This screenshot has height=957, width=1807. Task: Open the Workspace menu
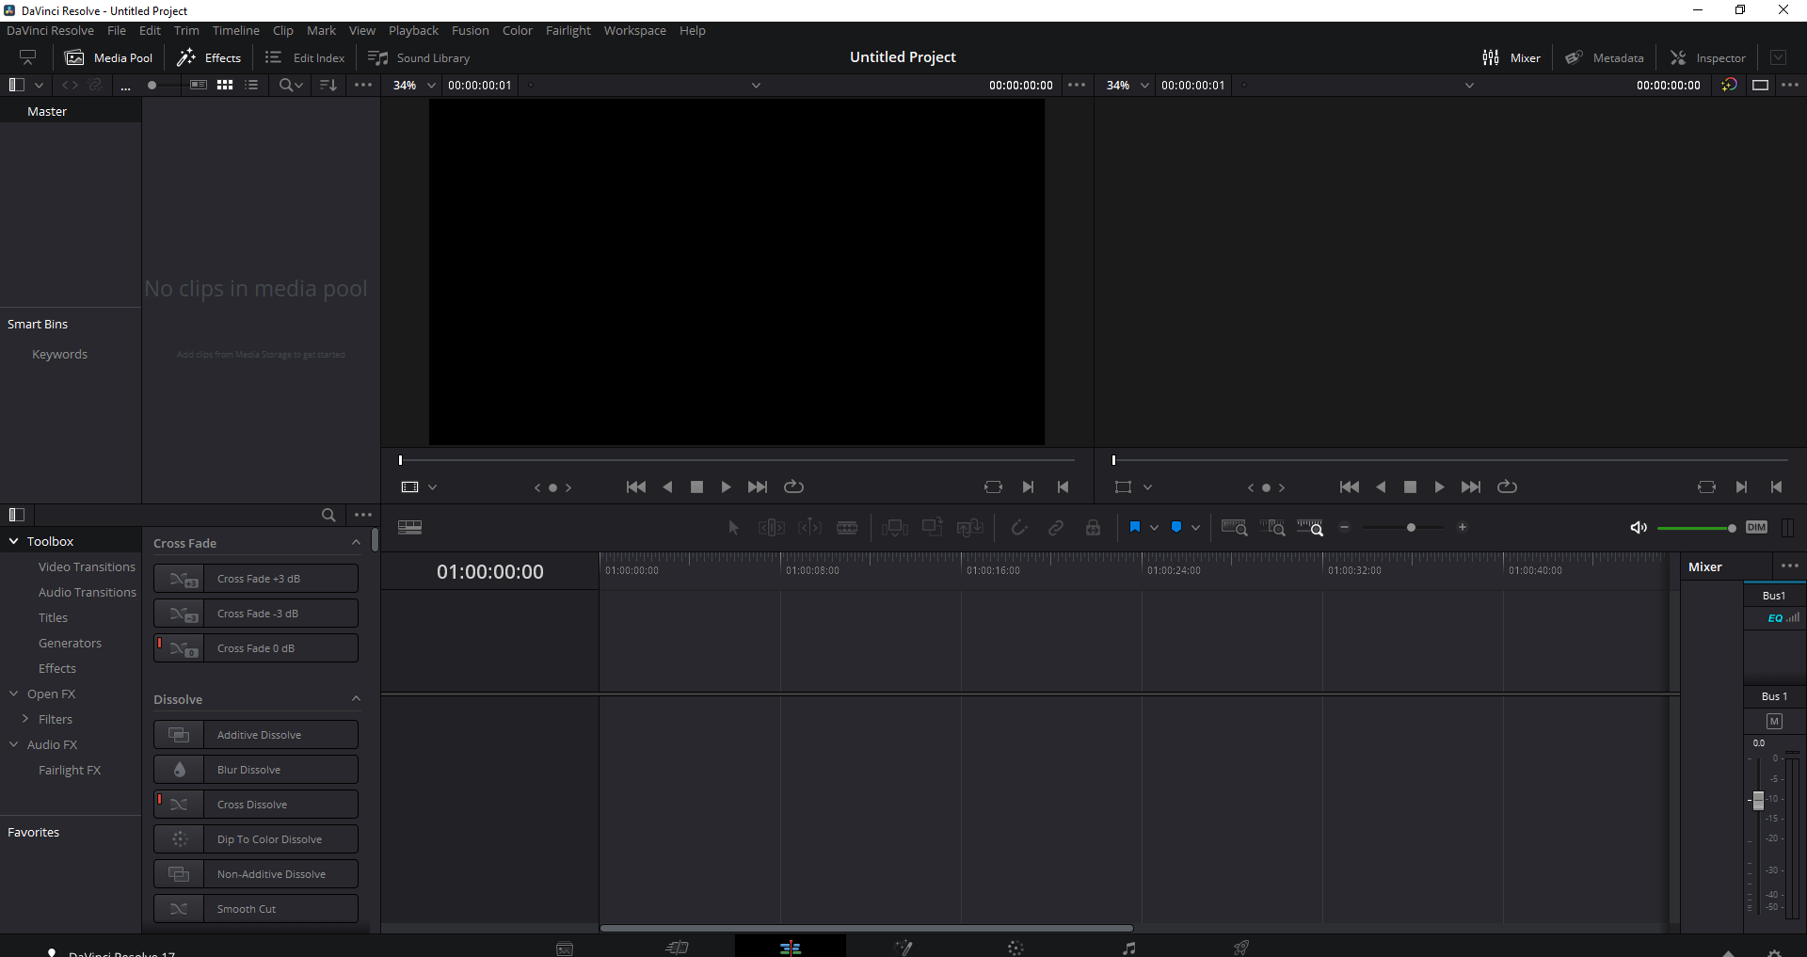634,30
